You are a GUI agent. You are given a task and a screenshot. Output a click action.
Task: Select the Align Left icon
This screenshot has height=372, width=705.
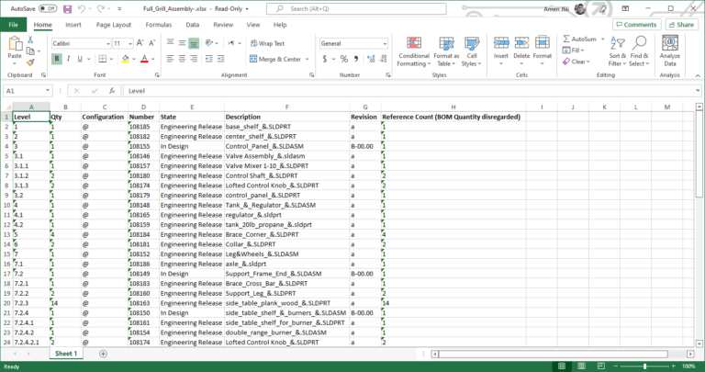point(171,59)
